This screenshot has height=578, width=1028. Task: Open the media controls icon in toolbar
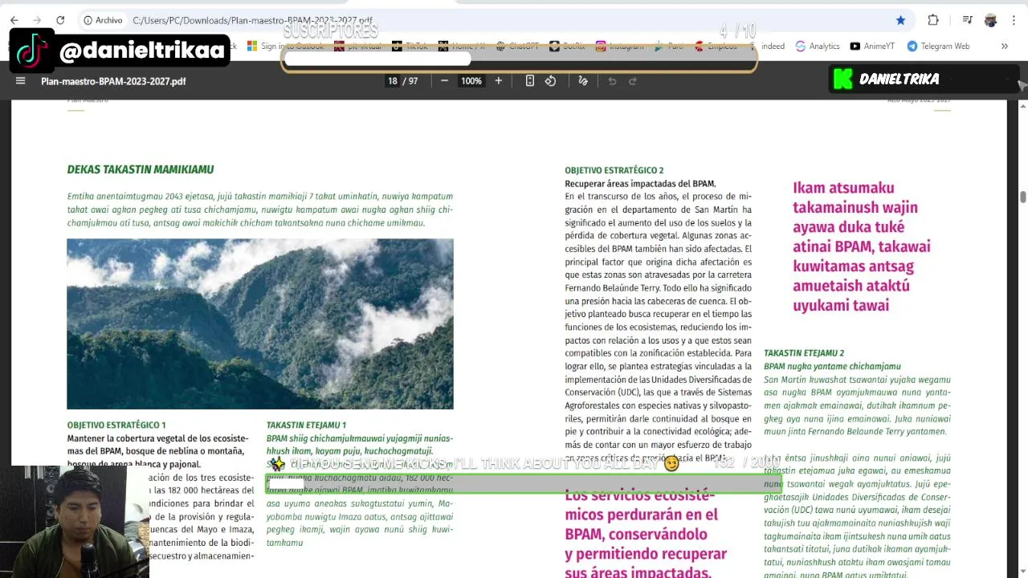(968, 20)
